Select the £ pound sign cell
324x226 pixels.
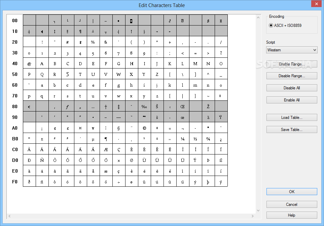[x=68, y=128]
